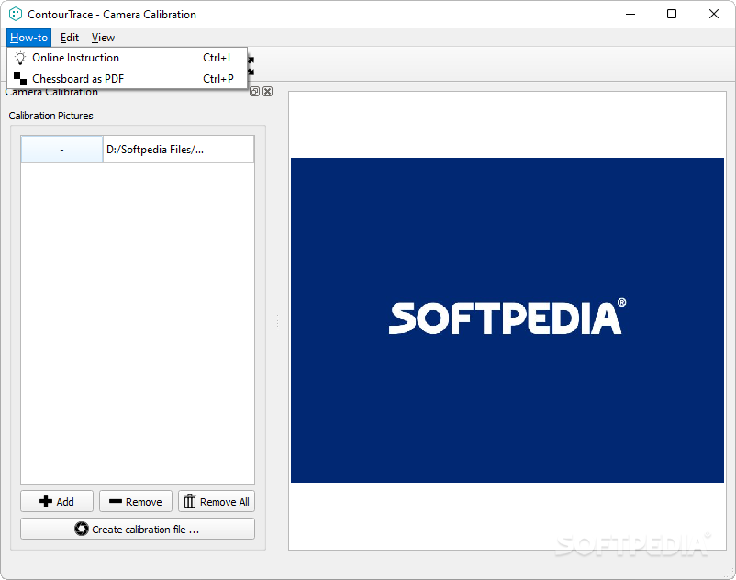Click the Softpedia preview image
This screenshot has width=736, height=580.
[x=507, y=320]
